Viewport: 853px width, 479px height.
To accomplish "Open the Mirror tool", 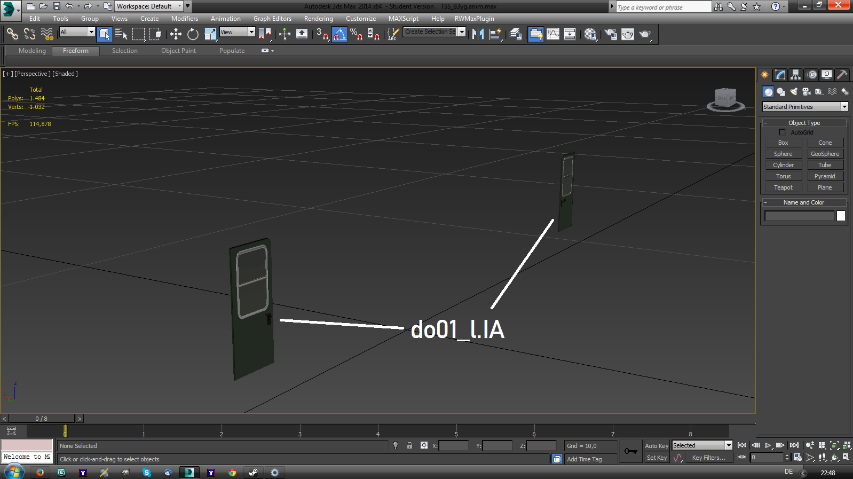I will [x=478, y=34].
